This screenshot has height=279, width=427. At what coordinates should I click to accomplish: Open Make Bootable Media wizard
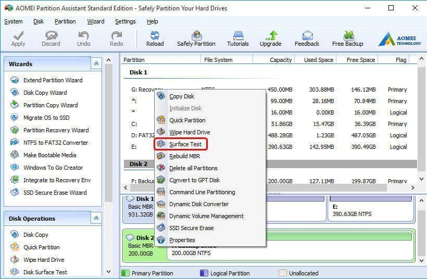tap(49, 155)
